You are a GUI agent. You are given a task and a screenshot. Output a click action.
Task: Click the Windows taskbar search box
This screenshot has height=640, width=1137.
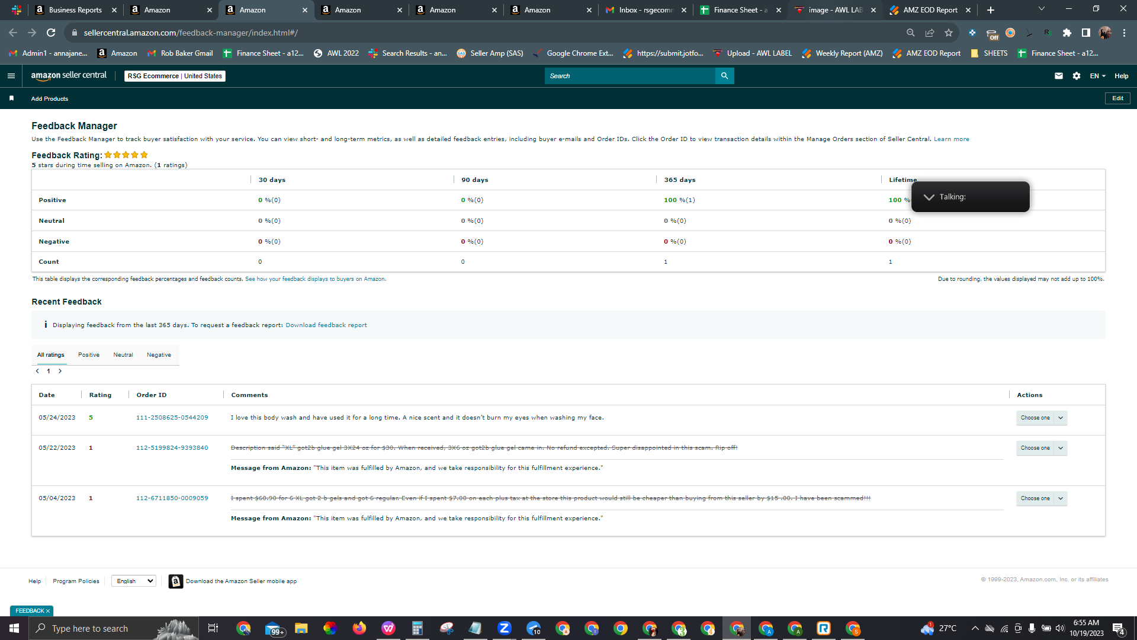[114, 628]
